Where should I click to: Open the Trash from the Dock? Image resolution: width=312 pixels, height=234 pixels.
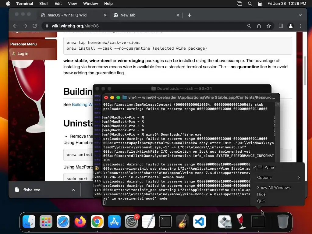pos(283,222)
